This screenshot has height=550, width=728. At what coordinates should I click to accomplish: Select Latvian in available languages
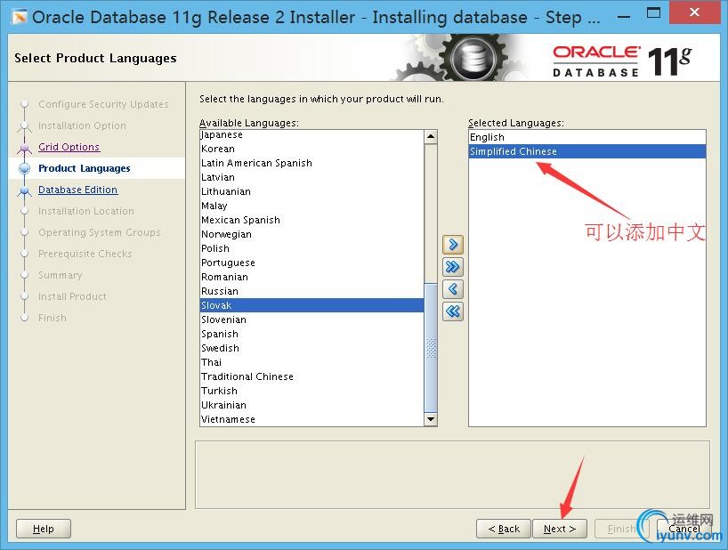311,177
